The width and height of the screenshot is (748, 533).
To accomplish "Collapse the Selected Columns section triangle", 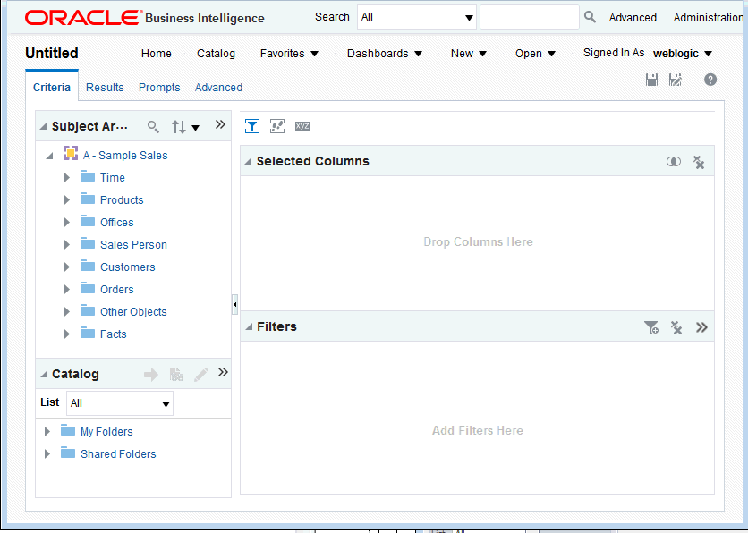I will pyautogui.click(x=248, y=162).
